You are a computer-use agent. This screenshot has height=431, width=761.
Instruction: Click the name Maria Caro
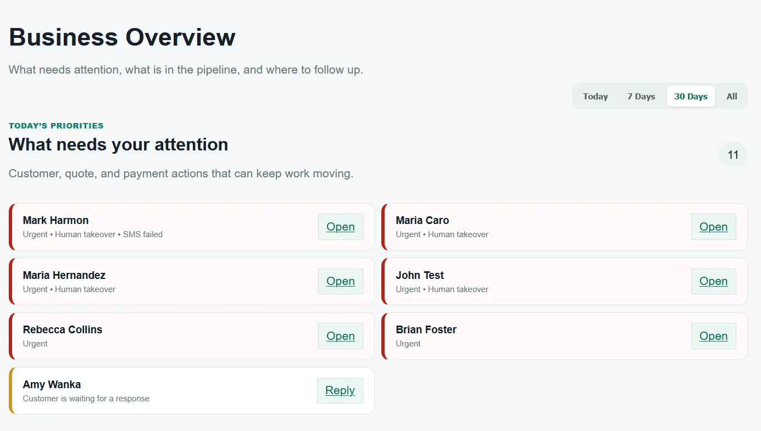point(422,220)
